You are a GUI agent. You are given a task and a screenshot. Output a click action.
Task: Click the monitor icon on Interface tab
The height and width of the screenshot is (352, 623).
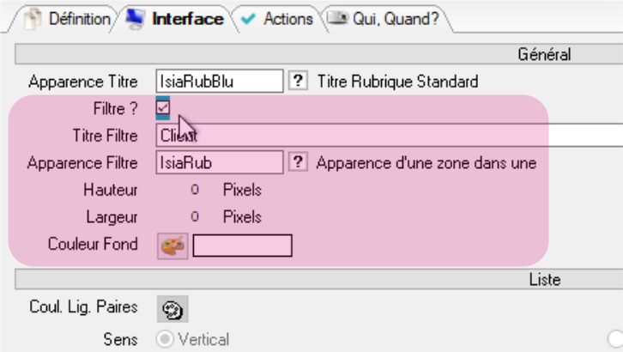coord(137,18)
